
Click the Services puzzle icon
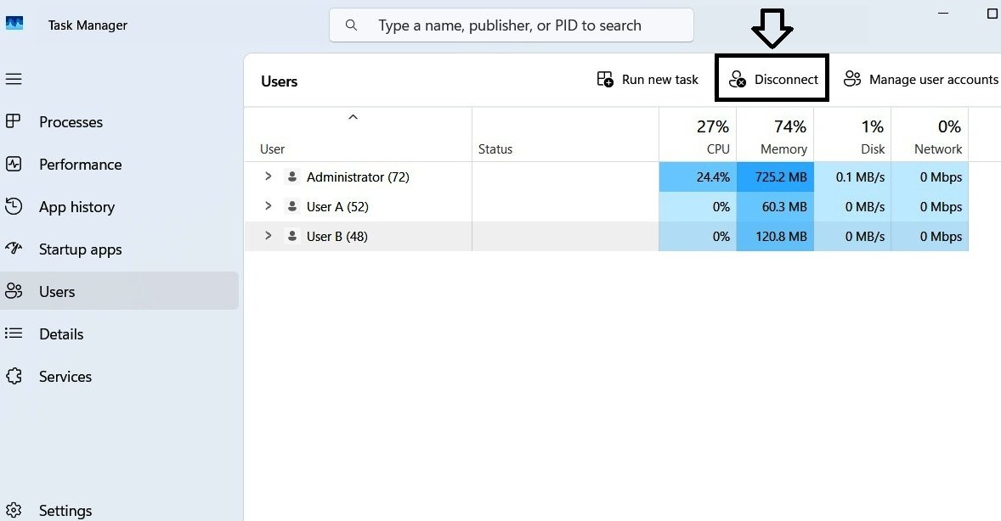point(14,376)
